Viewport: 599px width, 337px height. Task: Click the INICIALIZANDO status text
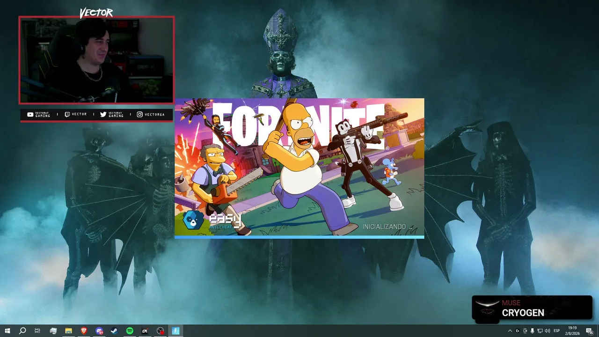coord(388,227)
